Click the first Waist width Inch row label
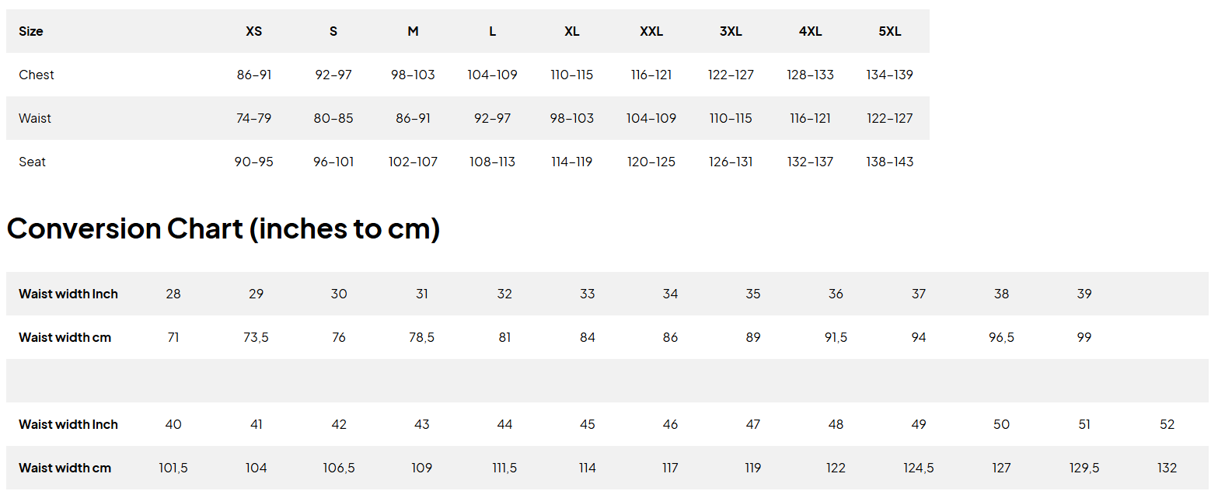The image size is (1218, 498). (68, 294)
